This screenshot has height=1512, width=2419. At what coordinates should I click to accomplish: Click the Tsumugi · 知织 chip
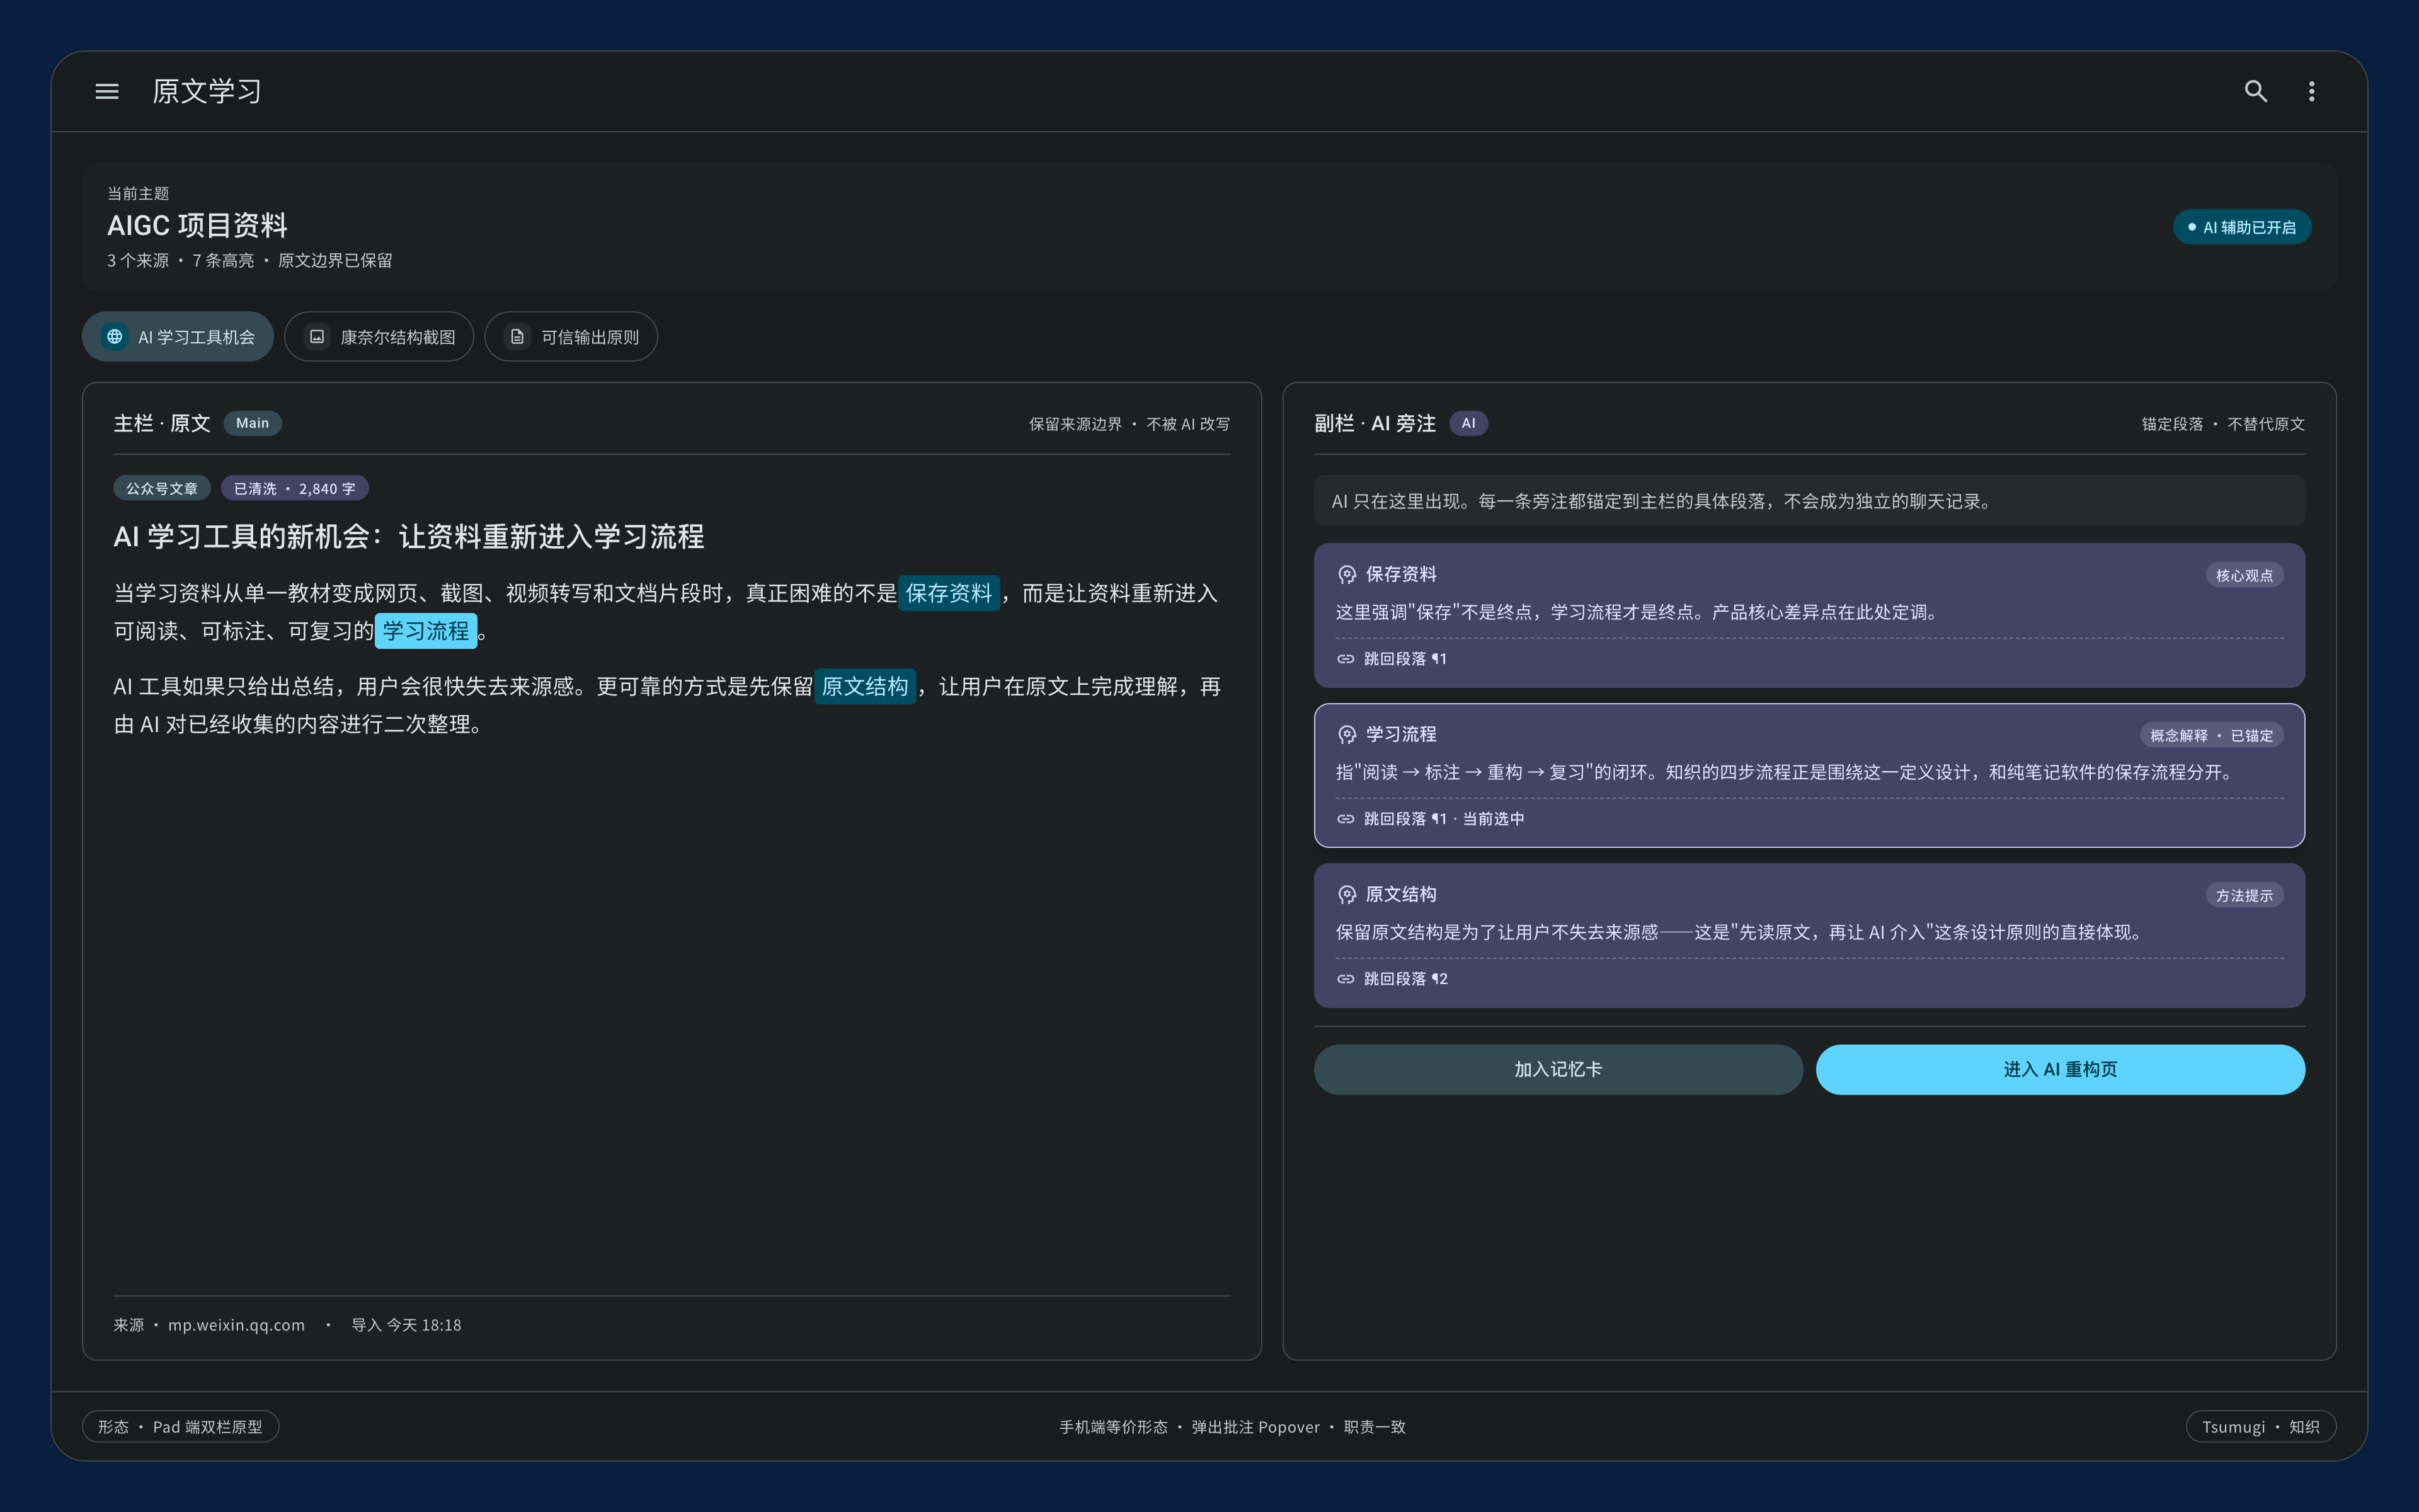(2260, 1427)
